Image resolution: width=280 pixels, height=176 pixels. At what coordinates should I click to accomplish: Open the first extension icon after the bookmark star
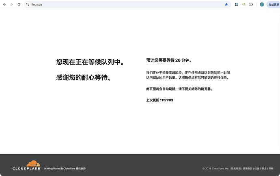click(x=236, y=4)
